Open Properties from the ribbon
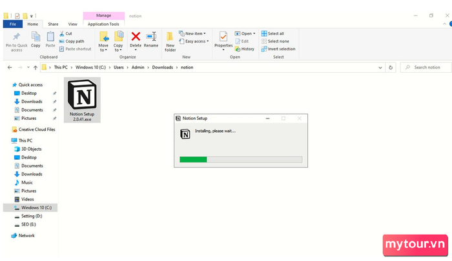The image size is (452, 261). 223,41
